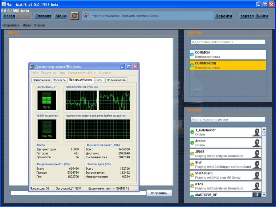Click the player search field
Image resolution: width=276 pixels, height=207 pixels.
point(228,119)
